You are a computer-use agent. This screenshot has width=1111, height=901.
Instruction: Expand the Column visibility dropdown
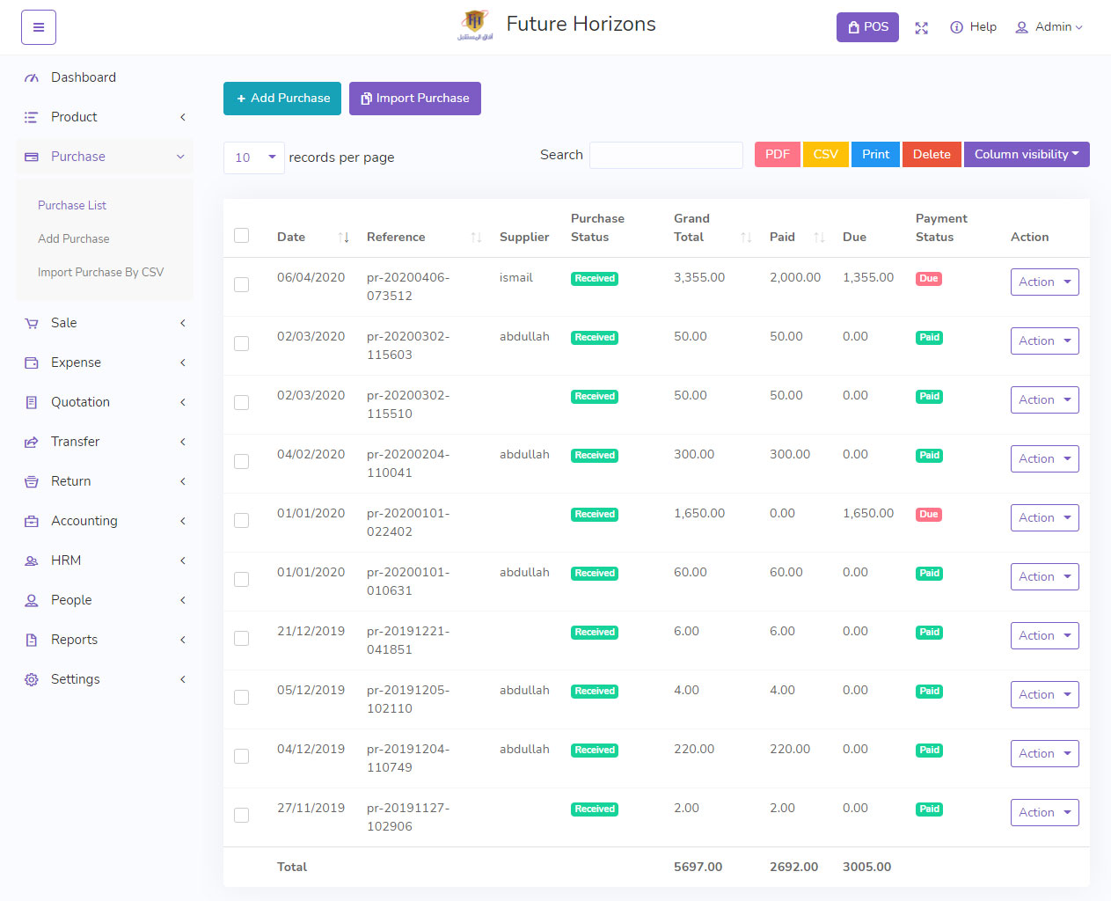(1026, 155)
